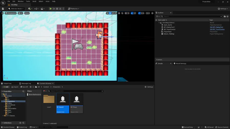Pick the scale tool in the viewport
Image resolution: width=230 pixels, height=129 pixels.
116,13
